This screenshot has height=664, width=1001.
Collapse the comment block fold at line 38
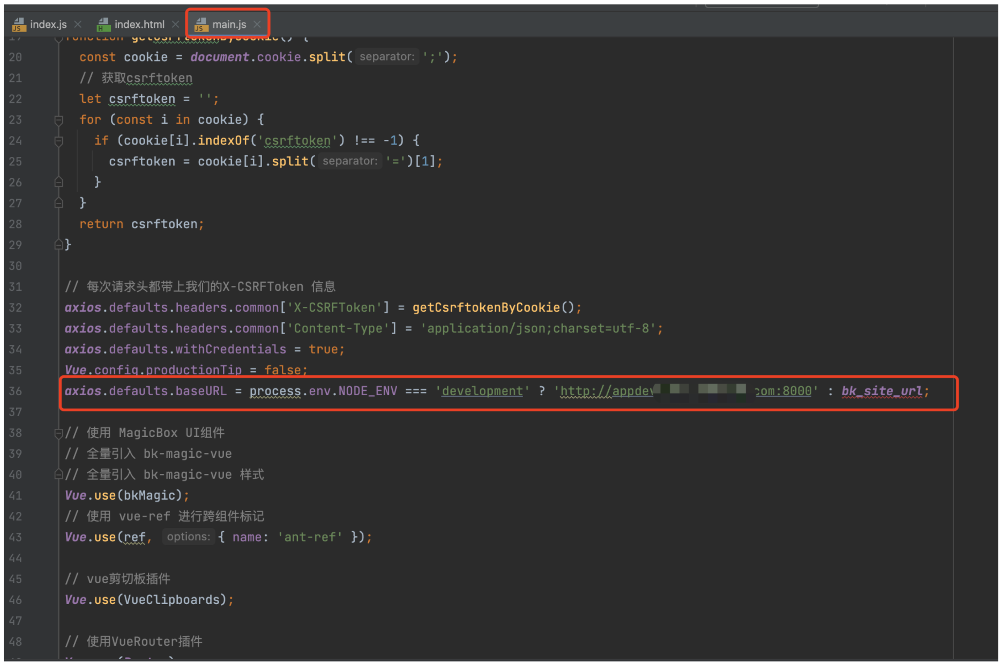[x=59, y=433]
